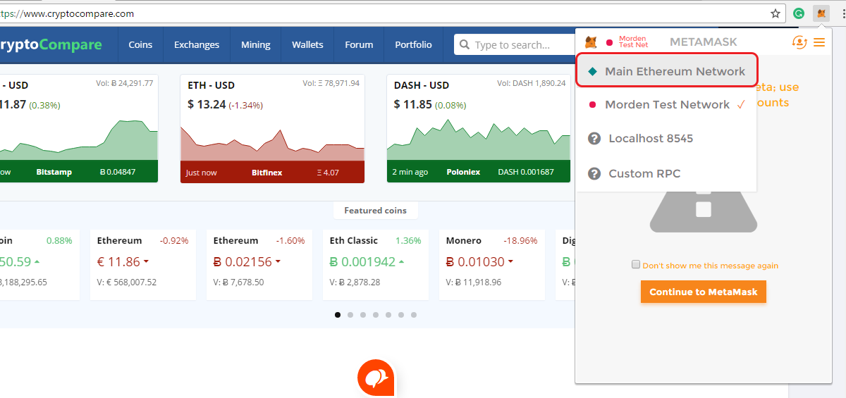
Task: Click Bitfinex exchange label
Action: [267, 172]
